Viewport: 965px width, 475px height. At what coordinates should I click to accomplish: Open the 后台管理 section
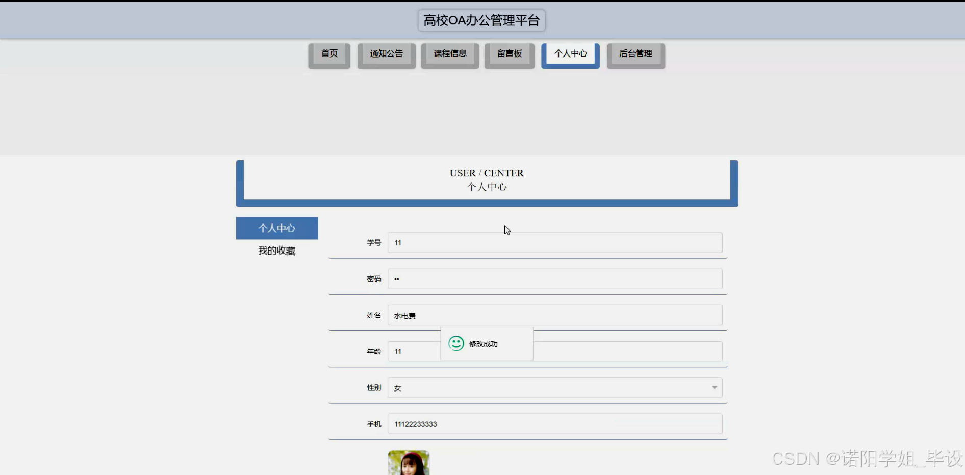click(x=636, y=53)
